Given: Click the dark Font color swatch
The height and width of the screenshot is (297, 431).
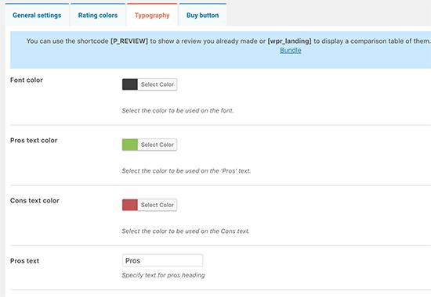Looking at the screenshot, I should click(x=130, y=84).
